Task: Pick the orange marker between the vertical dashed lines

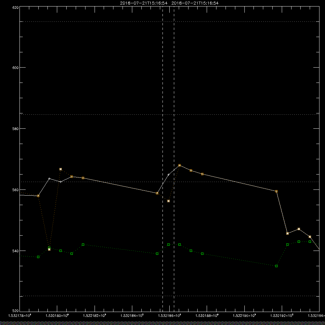Action: (168, 201)
